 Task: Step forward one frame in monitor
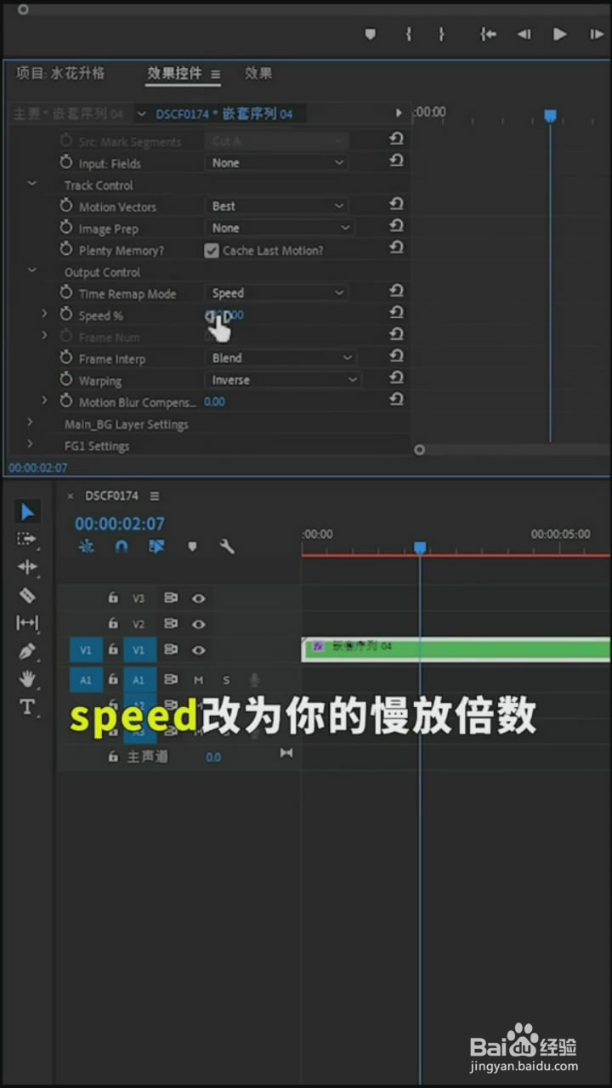597,34
